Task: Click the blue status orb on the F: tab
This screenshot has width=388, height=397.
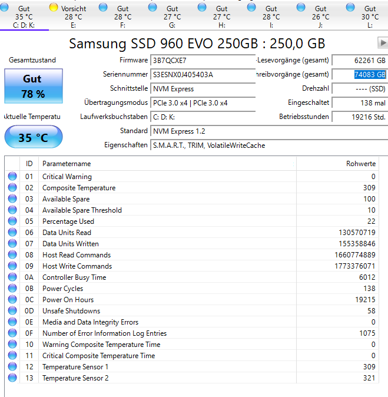Action: pyautogui.click(x=103, y=7)
